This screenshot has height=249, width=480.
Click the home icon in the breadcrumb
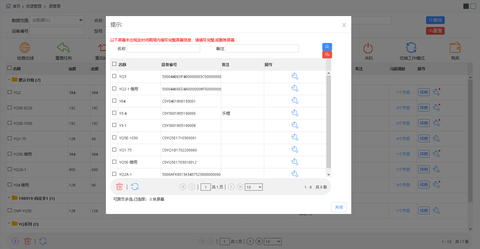[x=8, y=6]
